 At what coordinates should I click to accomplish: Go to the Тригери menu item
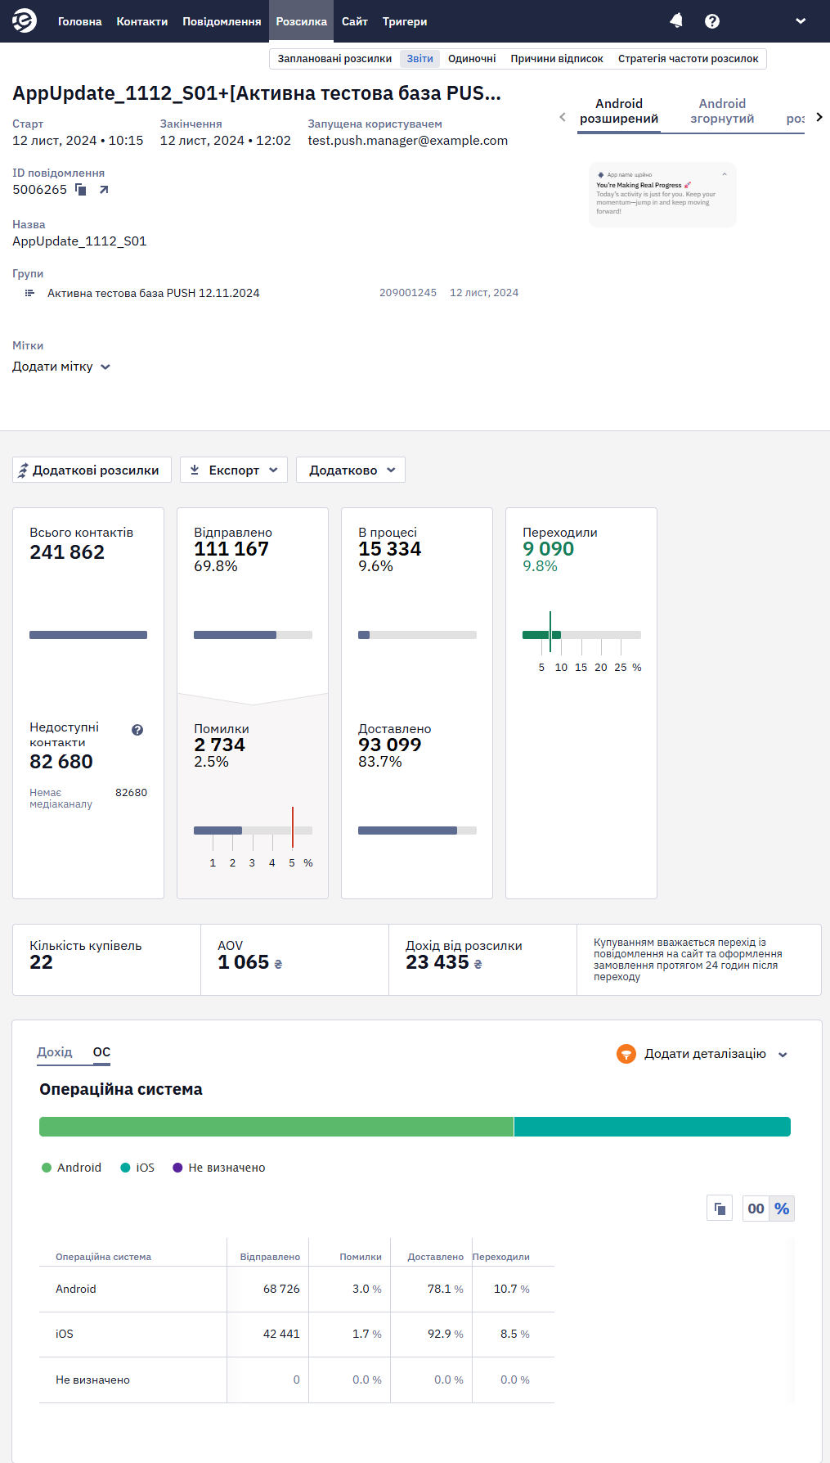(x=405, y=21)
